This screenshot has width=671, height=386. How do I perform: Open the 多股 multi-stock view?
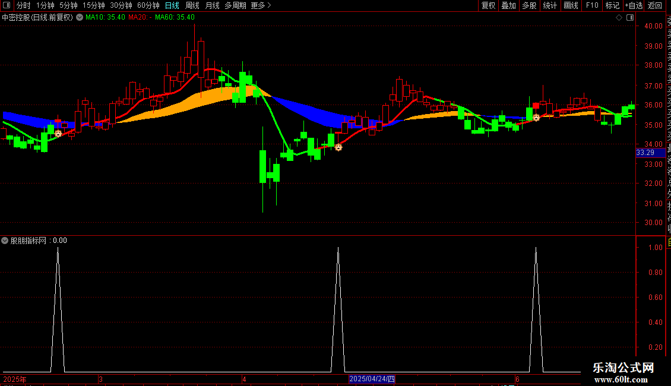(529, 5)
